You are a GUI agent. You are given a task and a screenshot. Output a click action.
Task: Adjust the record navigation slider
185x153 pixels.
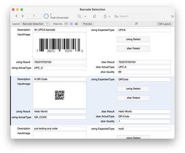(30, 18)
